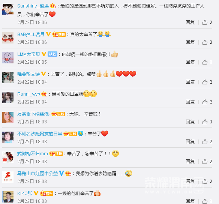This screenshot has height=204, width=219.
Task: Click 马鞍山市红围巾公益 avatar image
Action: [8, 177]
